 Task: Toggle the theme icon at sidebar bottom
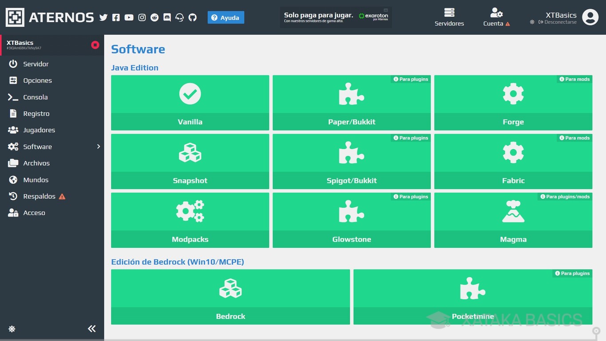pos(12,329)
